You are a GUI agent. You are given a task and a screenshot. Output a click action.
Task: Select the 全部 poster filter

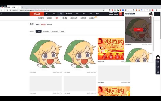tap(38, 31)
